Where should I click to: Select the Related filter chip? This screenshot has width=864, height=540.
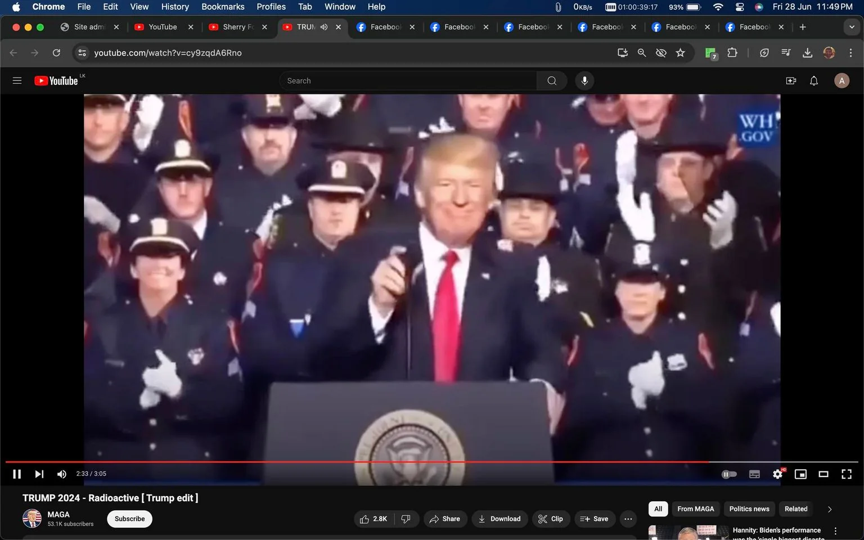(x=796, y=509)
